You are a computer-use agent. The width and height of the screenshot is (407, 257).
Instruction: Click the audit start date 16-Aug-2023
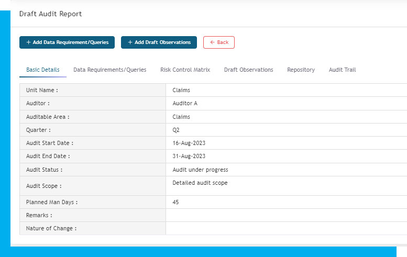click(x=189, y=143)
